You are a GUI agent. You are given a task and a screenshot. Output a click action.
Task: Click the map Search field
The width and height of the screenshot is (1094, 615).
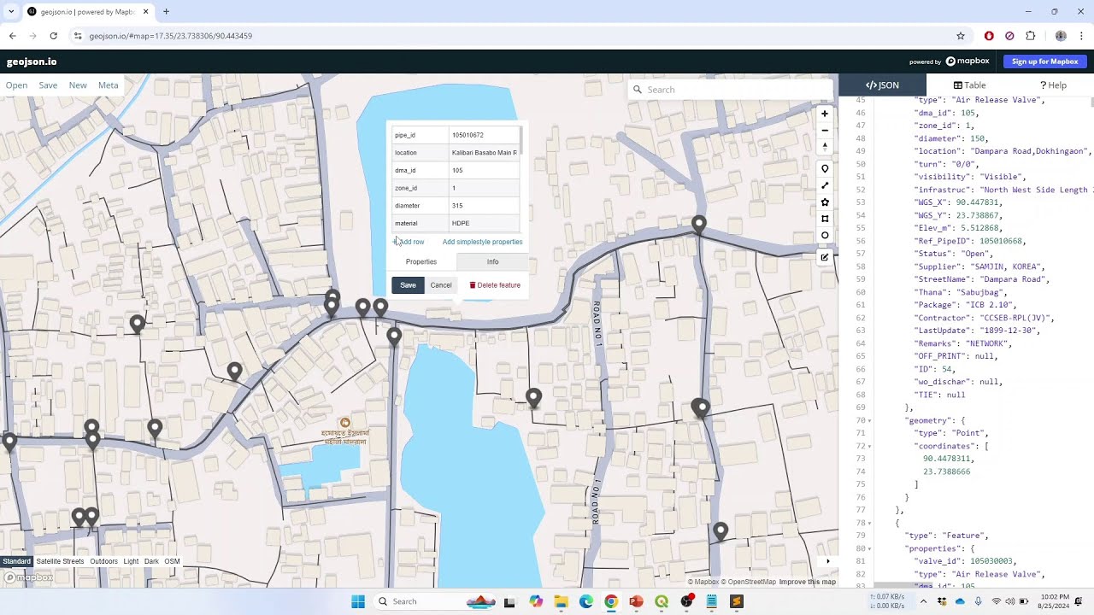731,90
